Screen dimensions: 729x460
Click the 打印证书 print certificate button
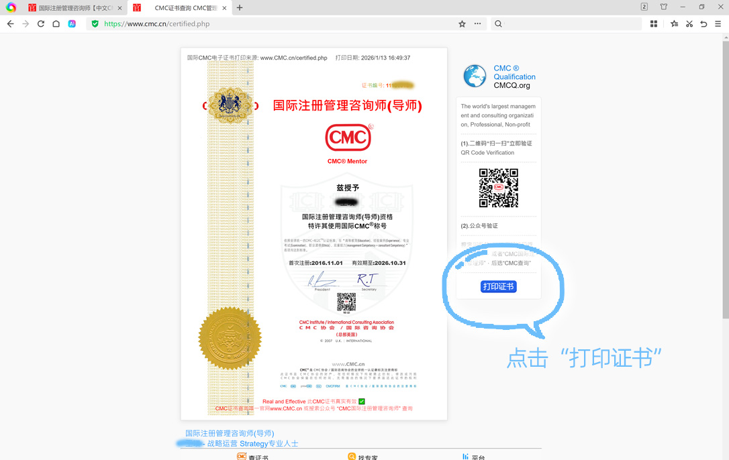coord(499,286)
